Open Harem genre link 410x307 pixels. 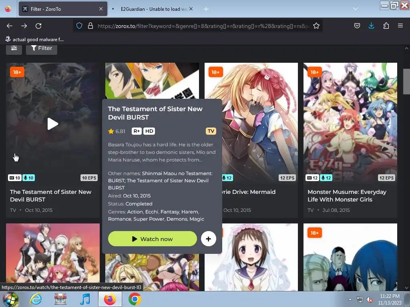(x=190, y=212)
